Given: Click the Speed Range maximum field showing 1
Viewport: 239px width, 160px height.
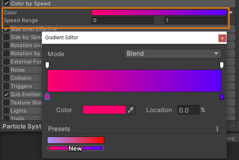Looking at the screenshot, I should click(195, 20).
